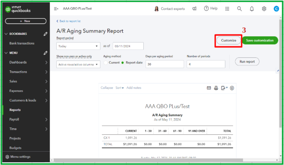Open Bank transactions bookmark
284x165 pixels.
point(22,43)
